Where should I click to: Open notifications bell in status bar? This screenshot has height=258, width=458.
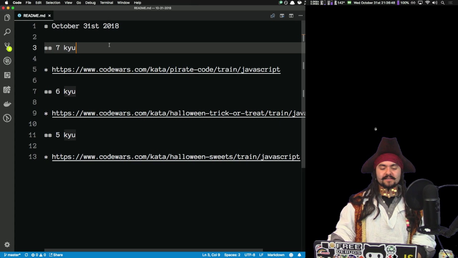(x=299, y=255)
